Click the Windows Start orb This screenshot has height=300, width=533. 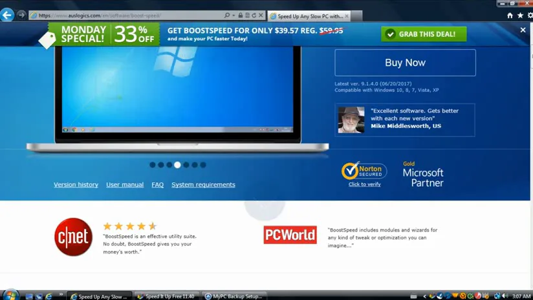pos(10,295)
